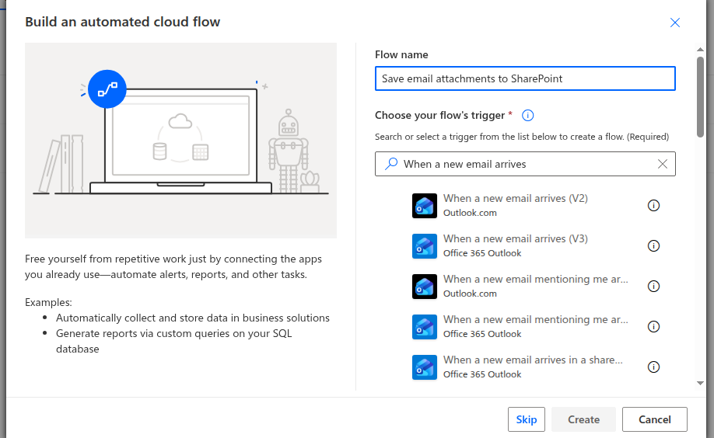Open the info icon beside Choose your flow's trigger
The height and width of the screenshot is (438, 714).
[x=528, y=116]
